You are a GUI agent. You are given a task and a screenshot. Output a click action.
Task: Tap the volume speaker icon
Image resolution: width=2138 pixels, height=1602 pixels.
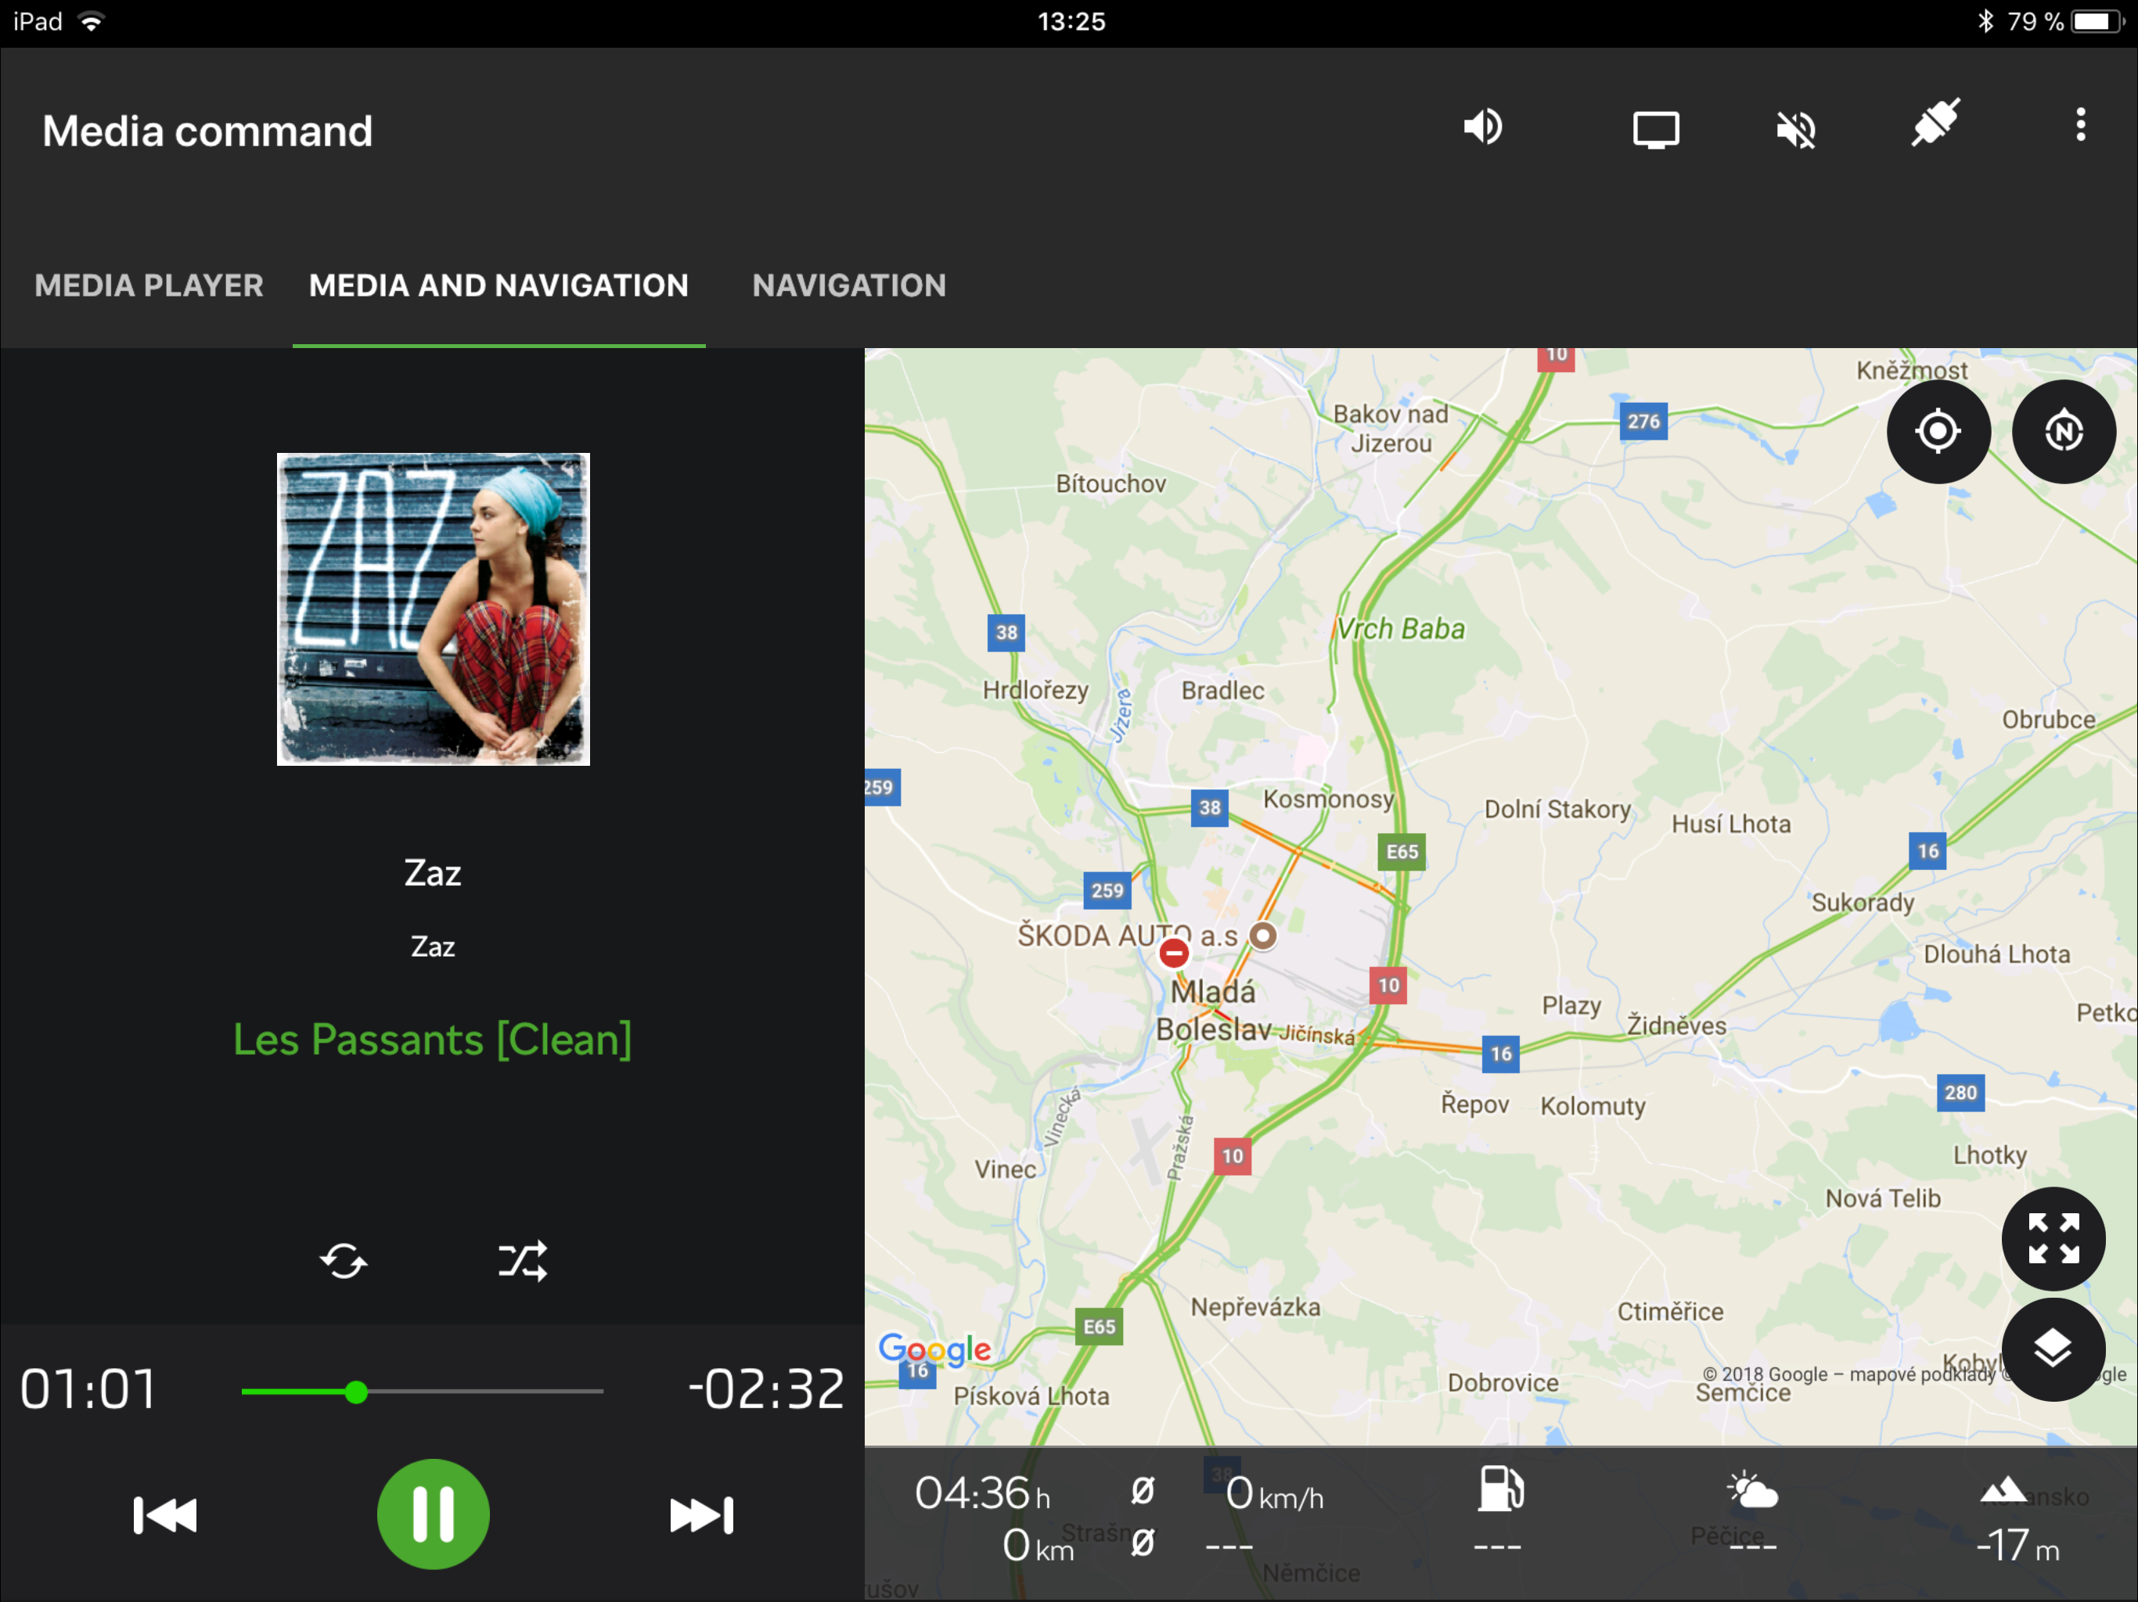tap(1481, 127)
